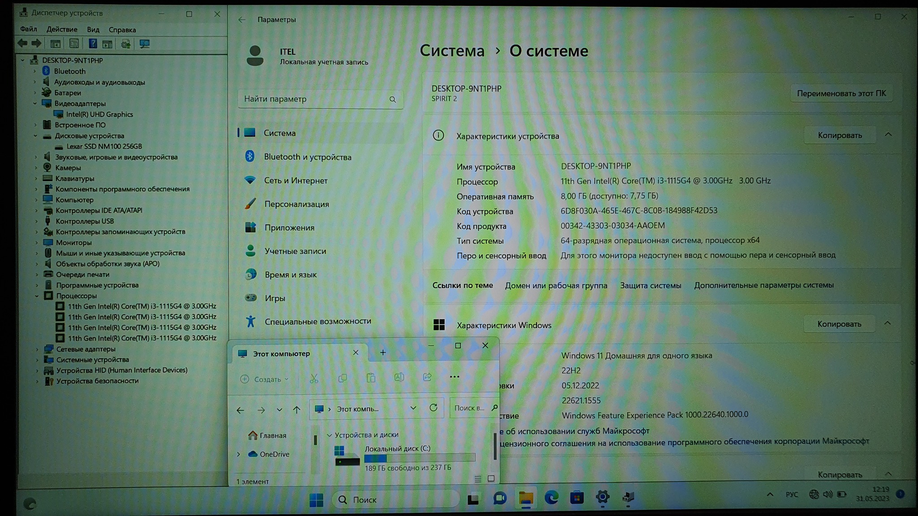Click the scan for hardware changes toolbar icon
This screenshot has height=516, width=918.
(144, 44)
